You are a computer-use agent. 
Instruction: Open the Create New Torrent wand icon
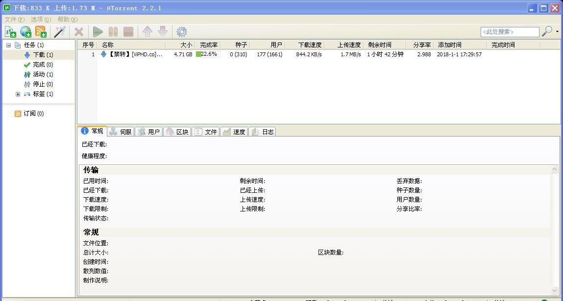59,32
